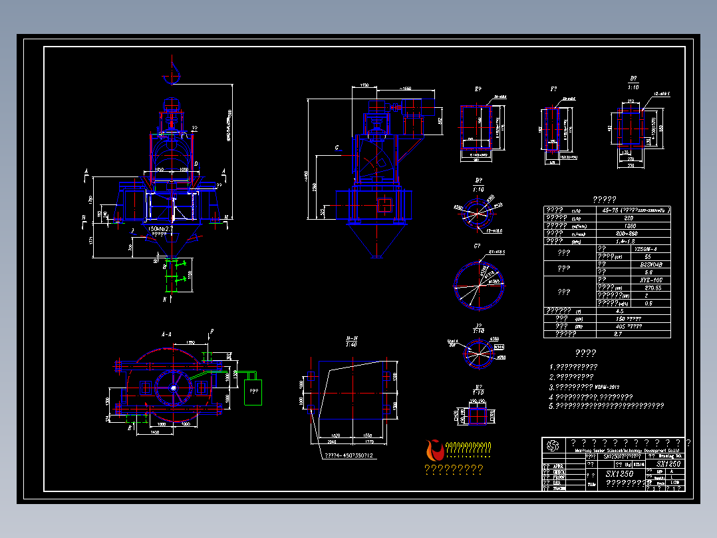717x538 pixels.
Task: Click the 'H-H 1:40' view label
Action: tap(352, 342)
